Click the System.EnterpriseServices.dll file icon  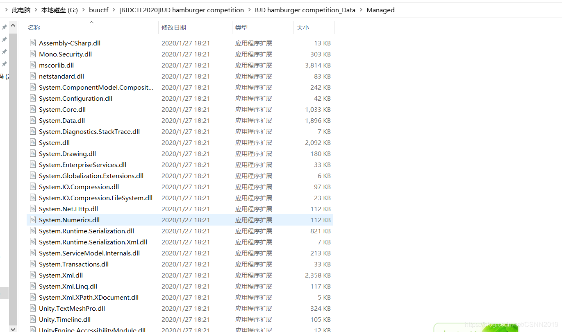pos(33,165)
